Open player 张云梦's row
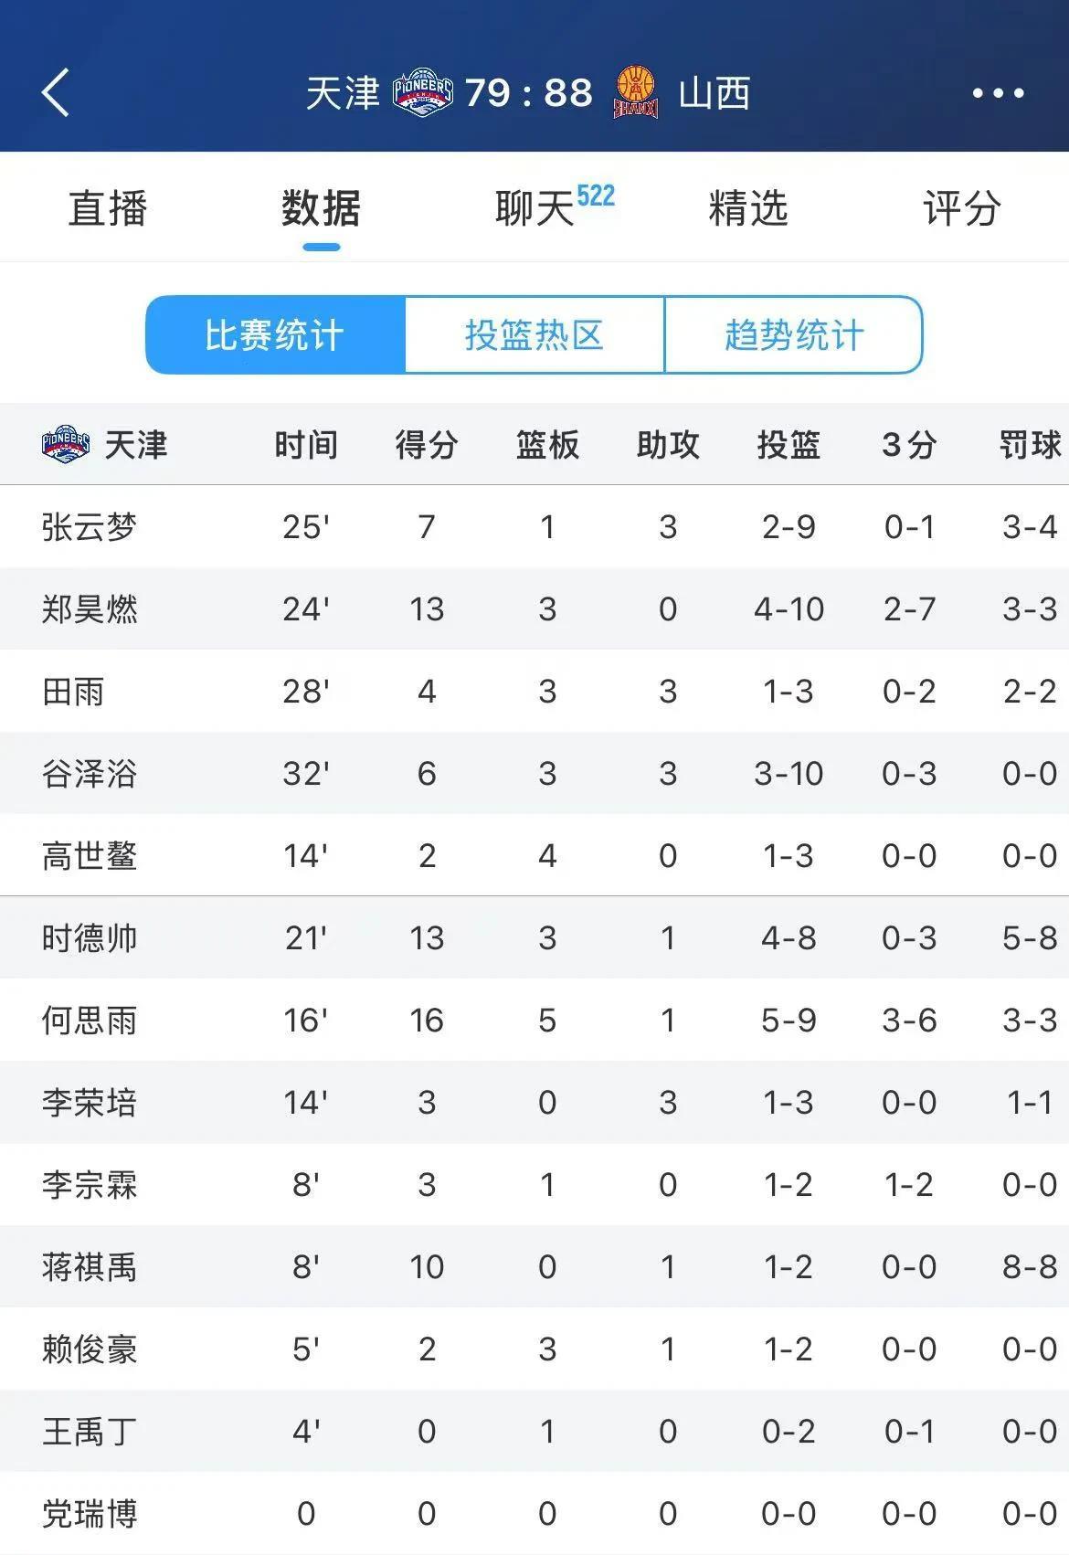1069x1555 pixels. 90,527
